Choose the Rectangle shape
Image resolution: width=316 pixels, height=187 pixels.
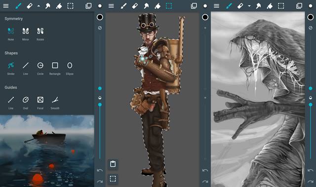click(55, 69)
